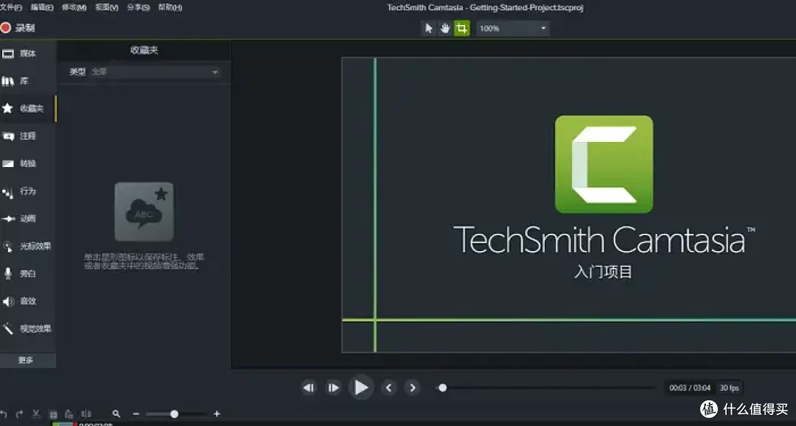Step forward one frame in the preview

pyautogui.click(x=334, y=388)
